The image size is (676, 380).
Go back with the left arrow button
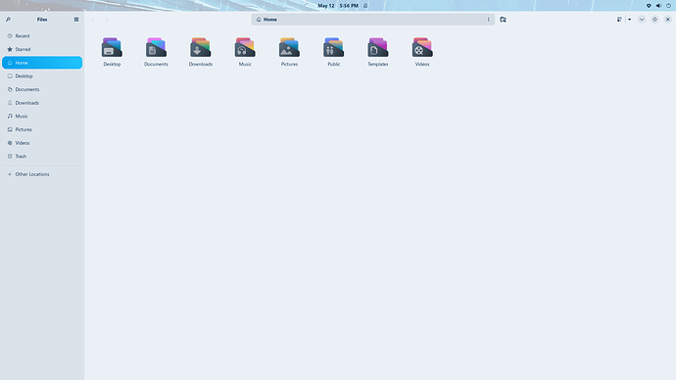(x=93, y=20)
